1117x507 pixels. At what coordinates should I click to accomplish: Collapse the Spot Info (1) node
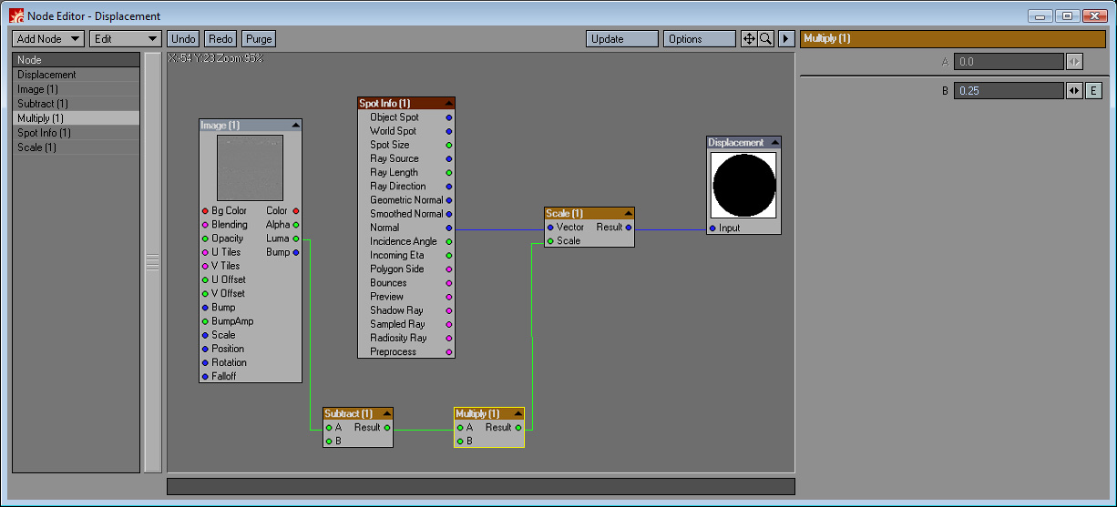pos(448,104)
